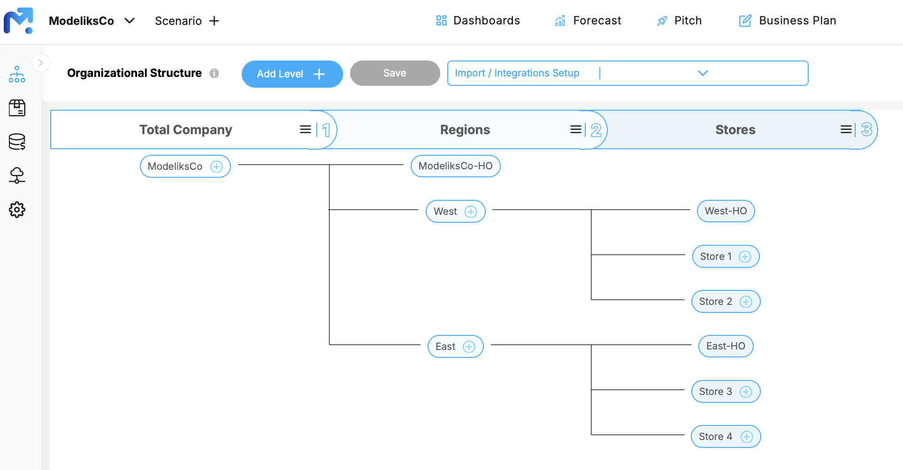
Task: Add a child node under West
Action: click(x=471, y=211)
